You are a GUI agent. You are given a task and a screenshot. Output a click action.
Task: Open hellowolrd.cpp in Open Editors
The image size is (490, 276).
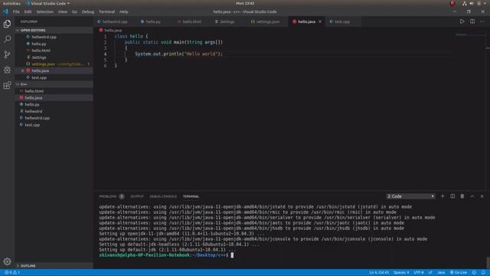click(x=54, y=37)
